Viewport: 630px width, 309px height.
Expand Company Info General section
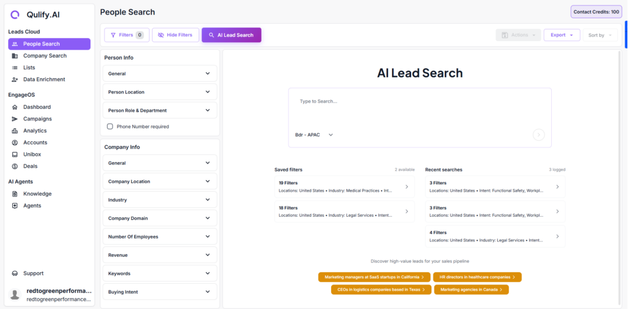click(160, 163)
